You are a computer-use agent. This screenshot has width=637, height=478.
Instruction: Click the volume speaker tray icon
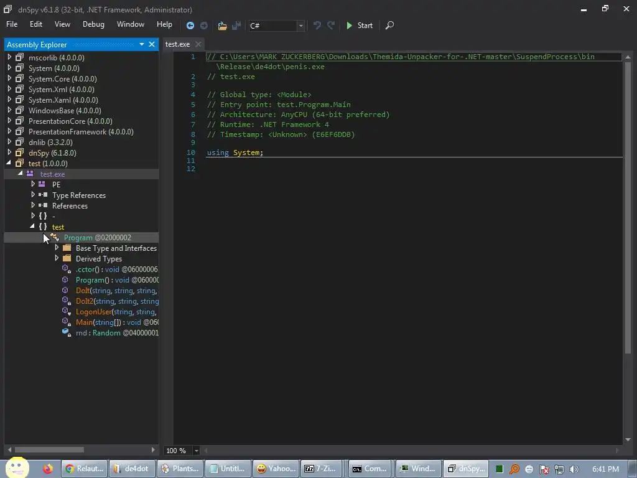click(574, 469)
